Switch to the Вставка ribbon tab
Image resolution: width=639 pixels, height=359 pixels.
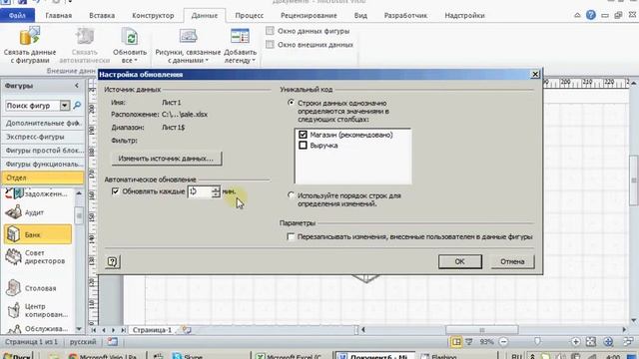tap(102, 16)
